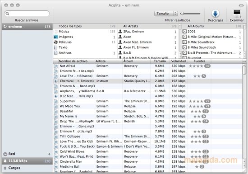Filter by Akon Ft. Eminem artist

[x=148, y=47]
